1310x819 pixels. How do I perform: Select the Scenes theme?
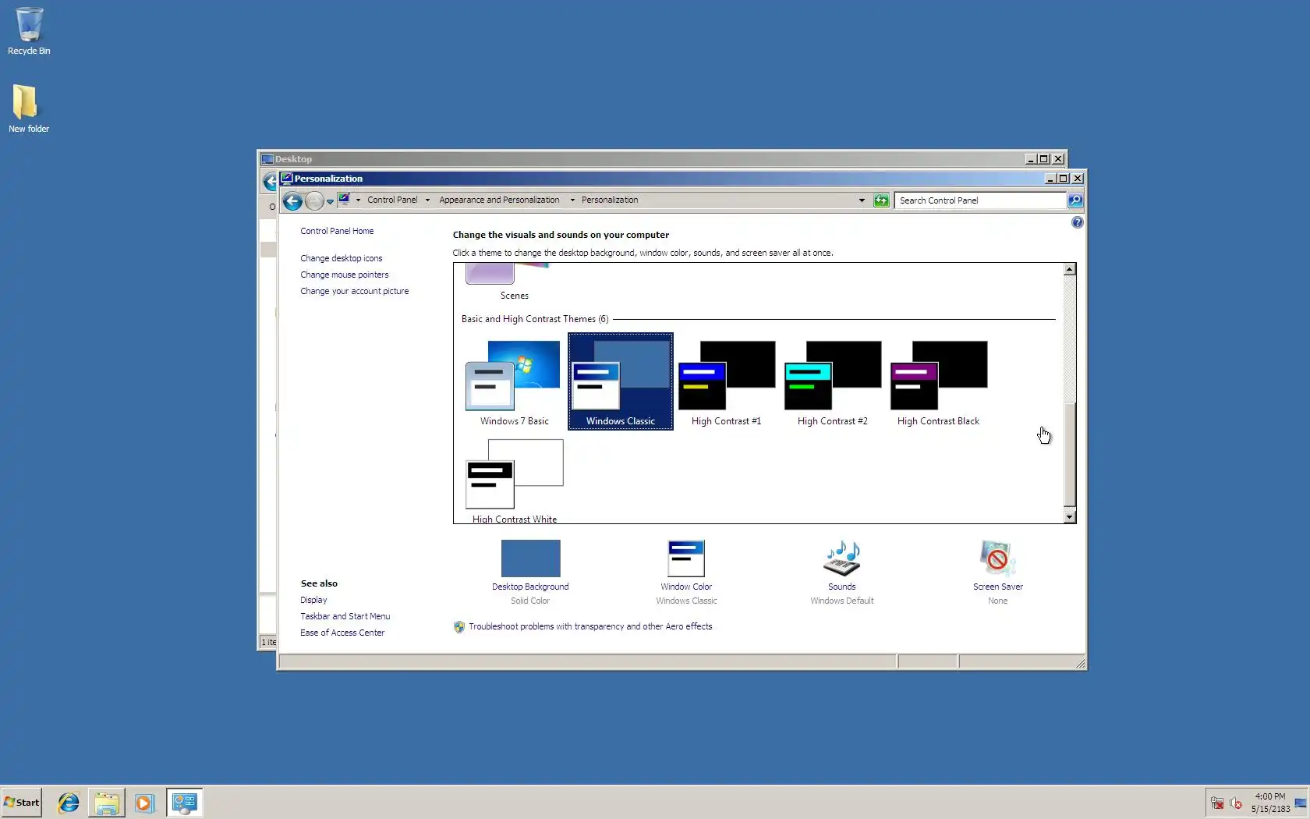click(x=514, y=282)
